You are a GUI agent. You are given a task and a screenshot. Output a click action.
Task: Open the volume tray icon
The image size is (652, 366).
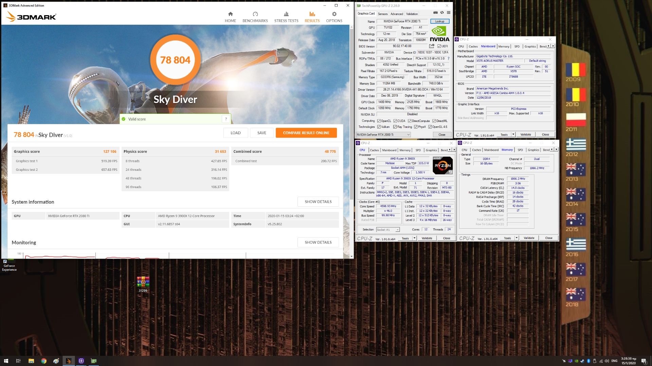607,361
